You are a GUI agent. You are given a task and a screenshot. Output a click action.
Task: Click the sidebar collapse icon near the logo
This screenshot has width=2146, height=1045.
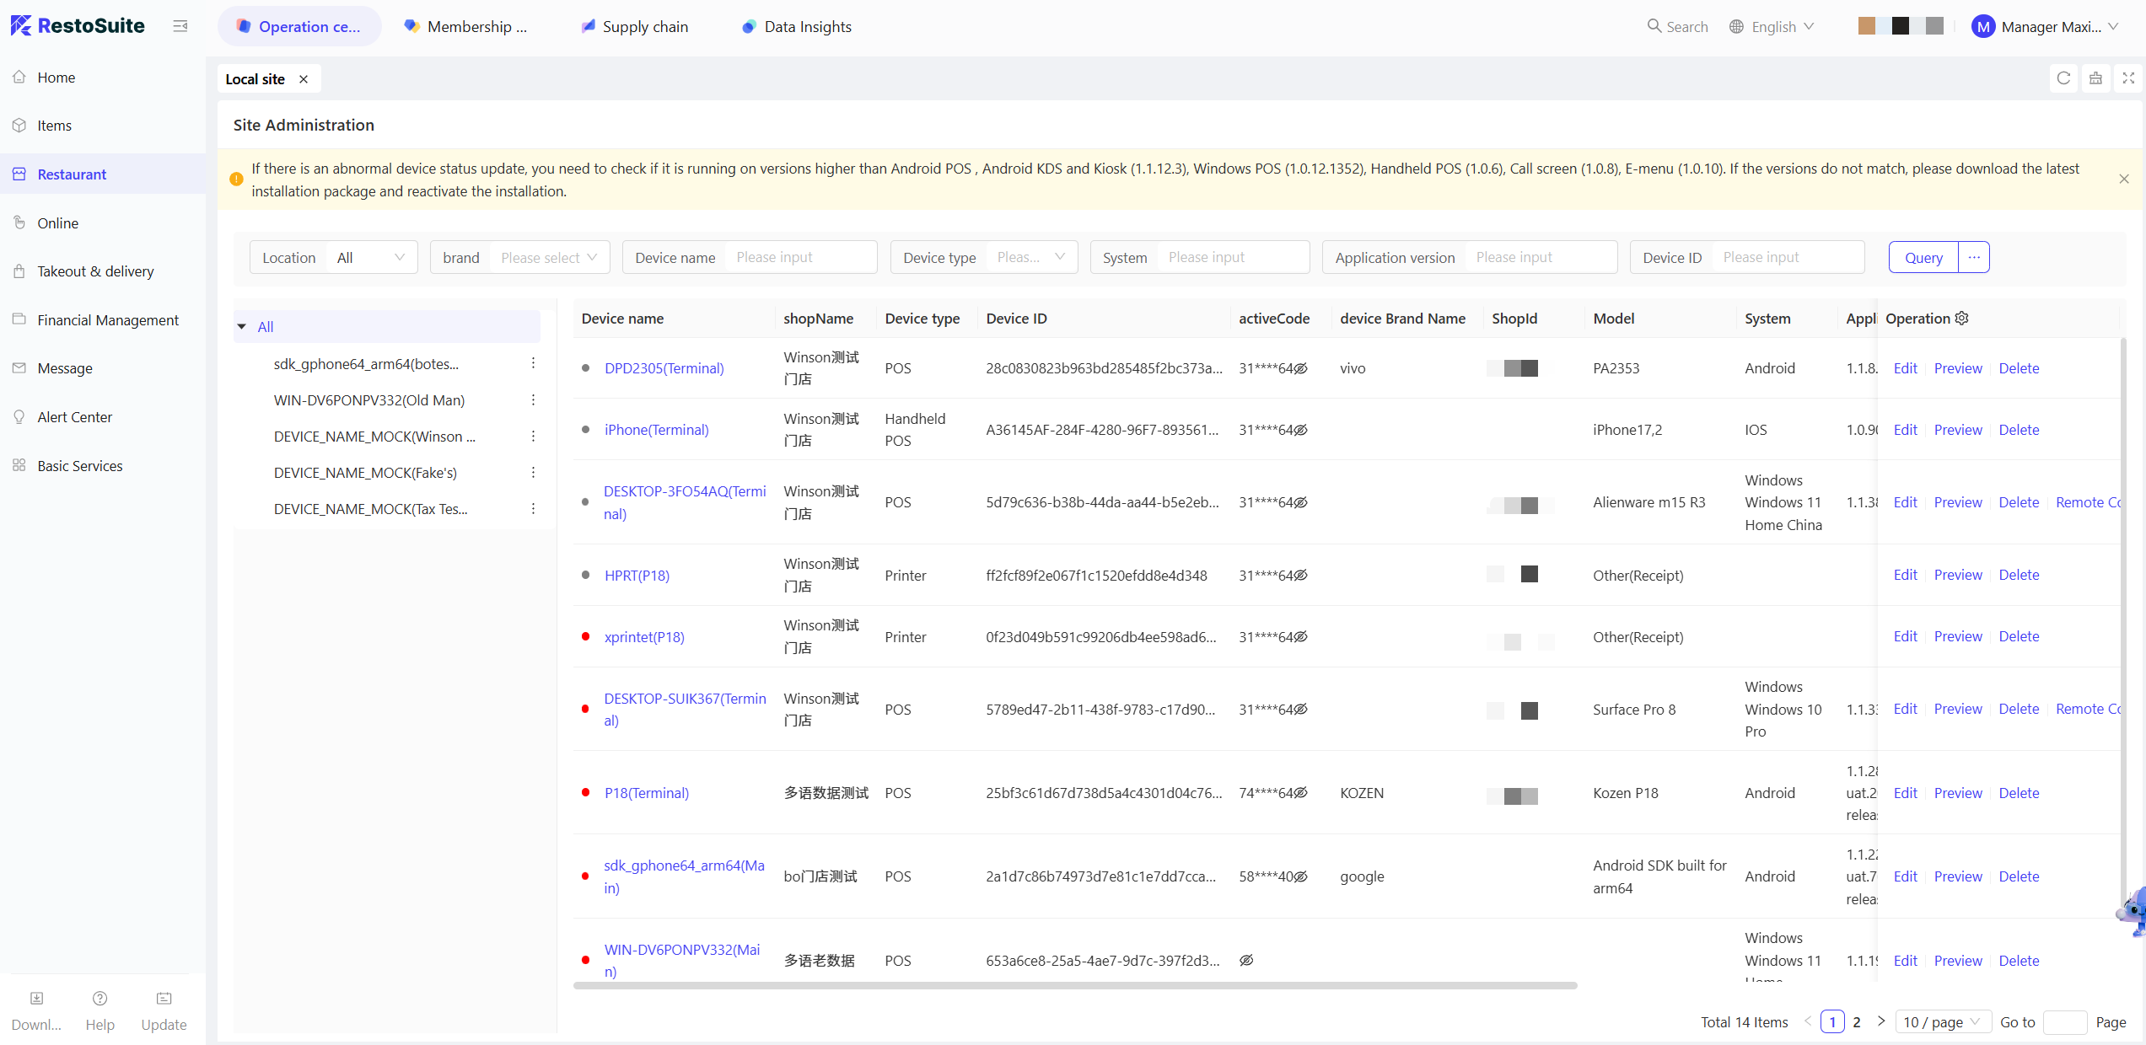click(x=180, y=26)
